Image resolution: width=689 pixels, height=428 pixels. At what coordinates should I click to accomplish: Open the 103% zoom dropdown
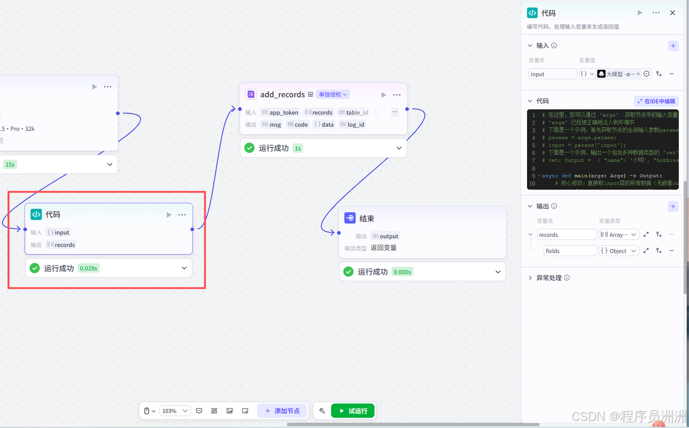click(175, 411)
